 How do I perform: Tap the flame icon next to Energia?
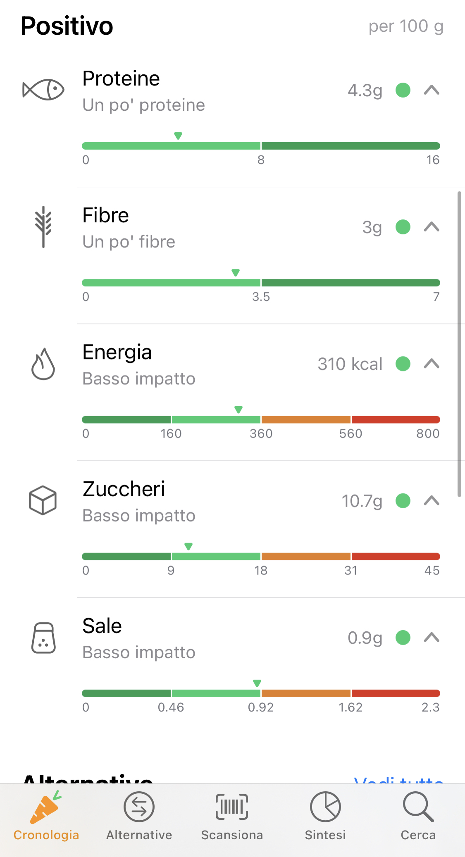[x=43, y=364]
